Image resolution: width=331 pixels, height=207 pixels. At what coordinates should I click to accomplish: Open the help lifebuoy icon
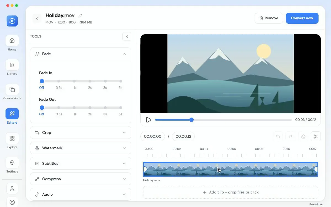(x=12, y=202)
